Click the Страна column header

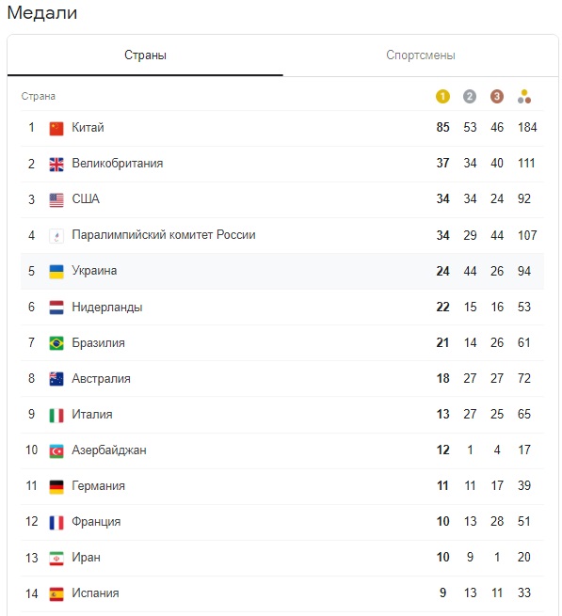click(x=39, y=96)
